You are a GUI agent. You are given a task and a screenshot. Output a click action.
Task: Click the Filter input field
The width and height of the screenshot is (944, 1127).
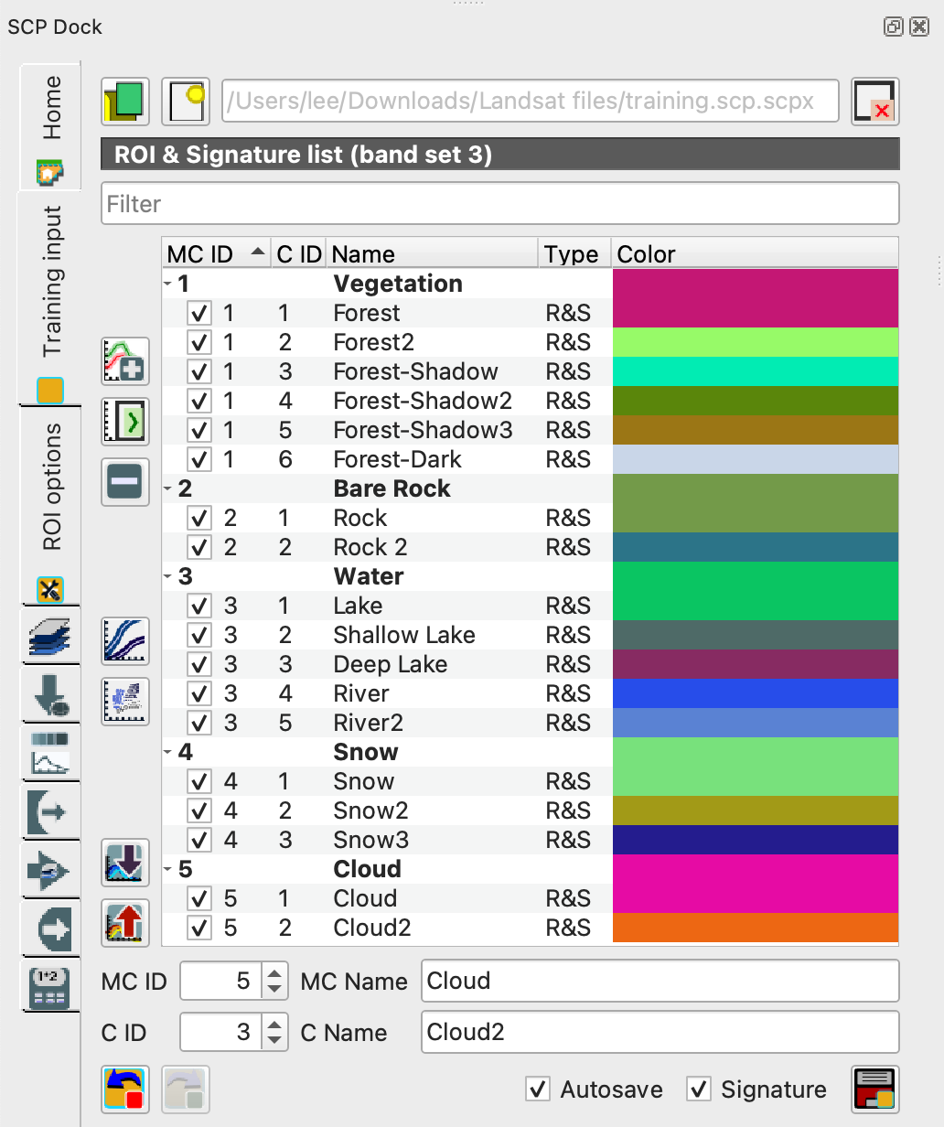pos(500,204)
